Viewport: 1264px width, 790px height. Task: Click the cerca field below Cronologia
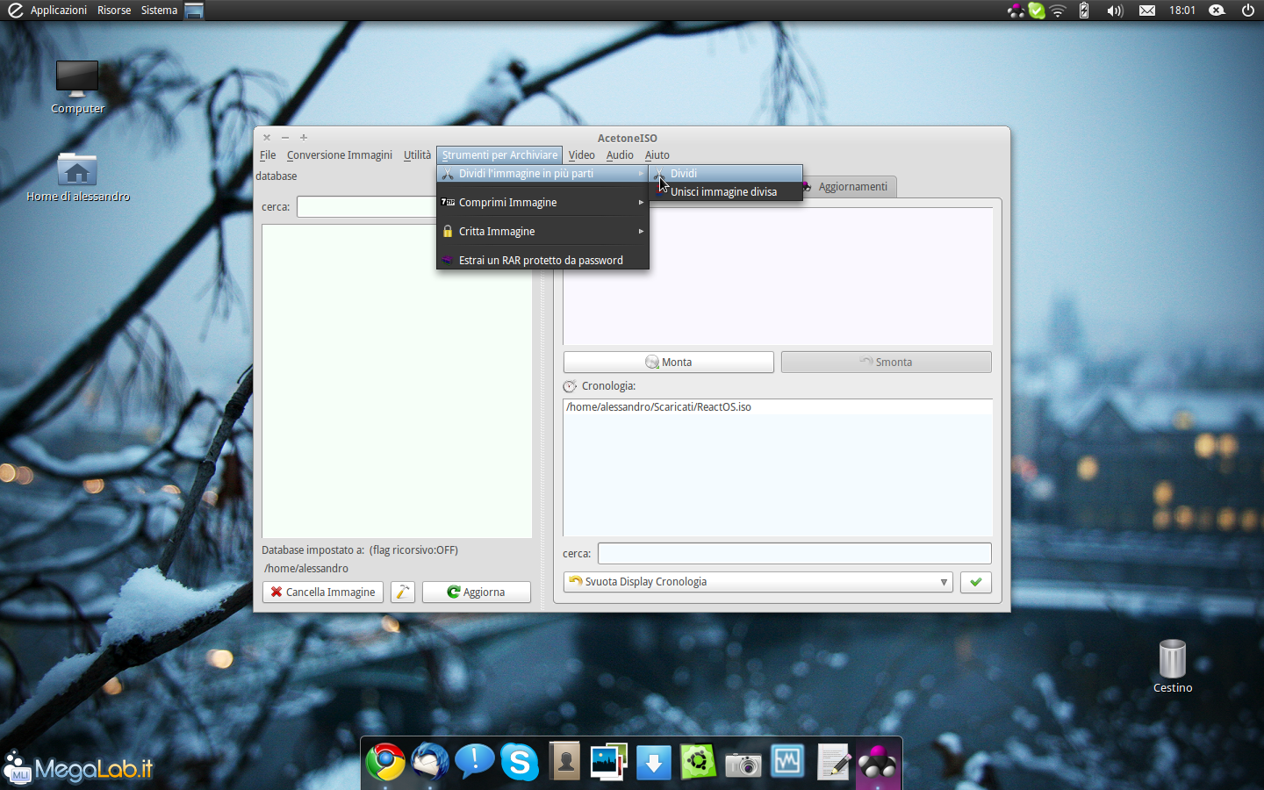click(x=794, y=554)
